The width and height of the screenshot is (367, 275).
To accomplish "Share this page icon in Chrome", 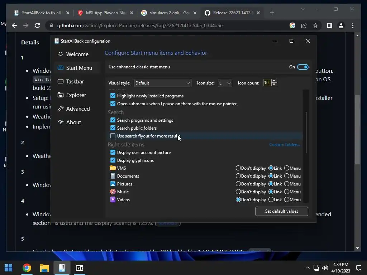I will [x=304, y=25].
